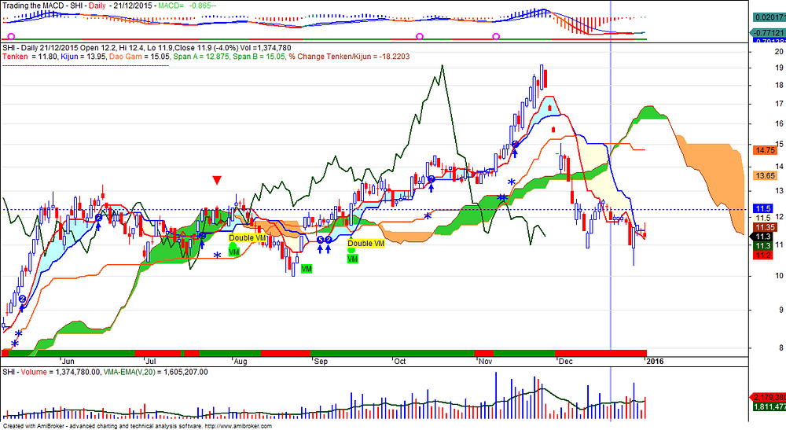Click the 9 price level on the axis
786x430 pixels.
780,311
